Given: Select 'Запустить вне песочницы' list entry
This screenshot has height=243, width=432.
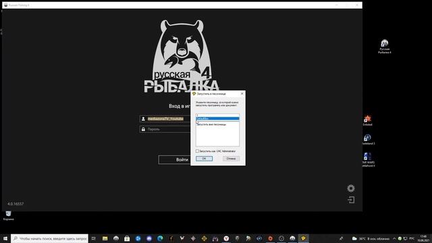Looking at the screenshot, I should (x=211, y=124).
